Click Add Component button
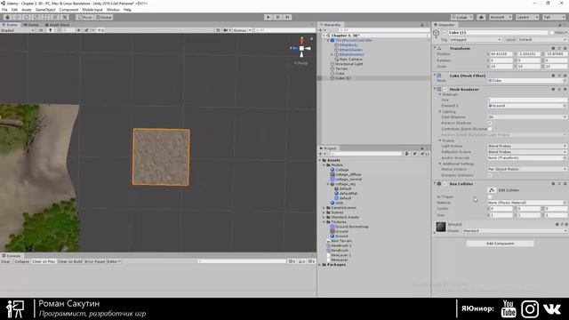The image size is (569, 320). coord(500,244)
